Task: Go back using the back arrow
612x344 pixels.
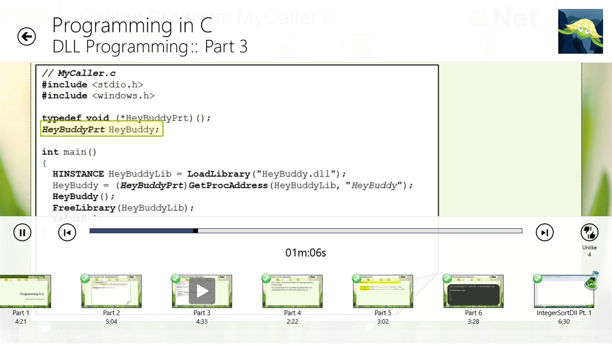Action: coord(26,36)
